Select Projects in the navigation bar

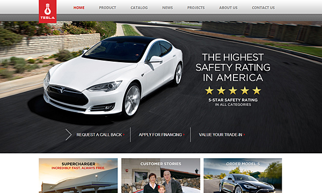pos(196,8)
